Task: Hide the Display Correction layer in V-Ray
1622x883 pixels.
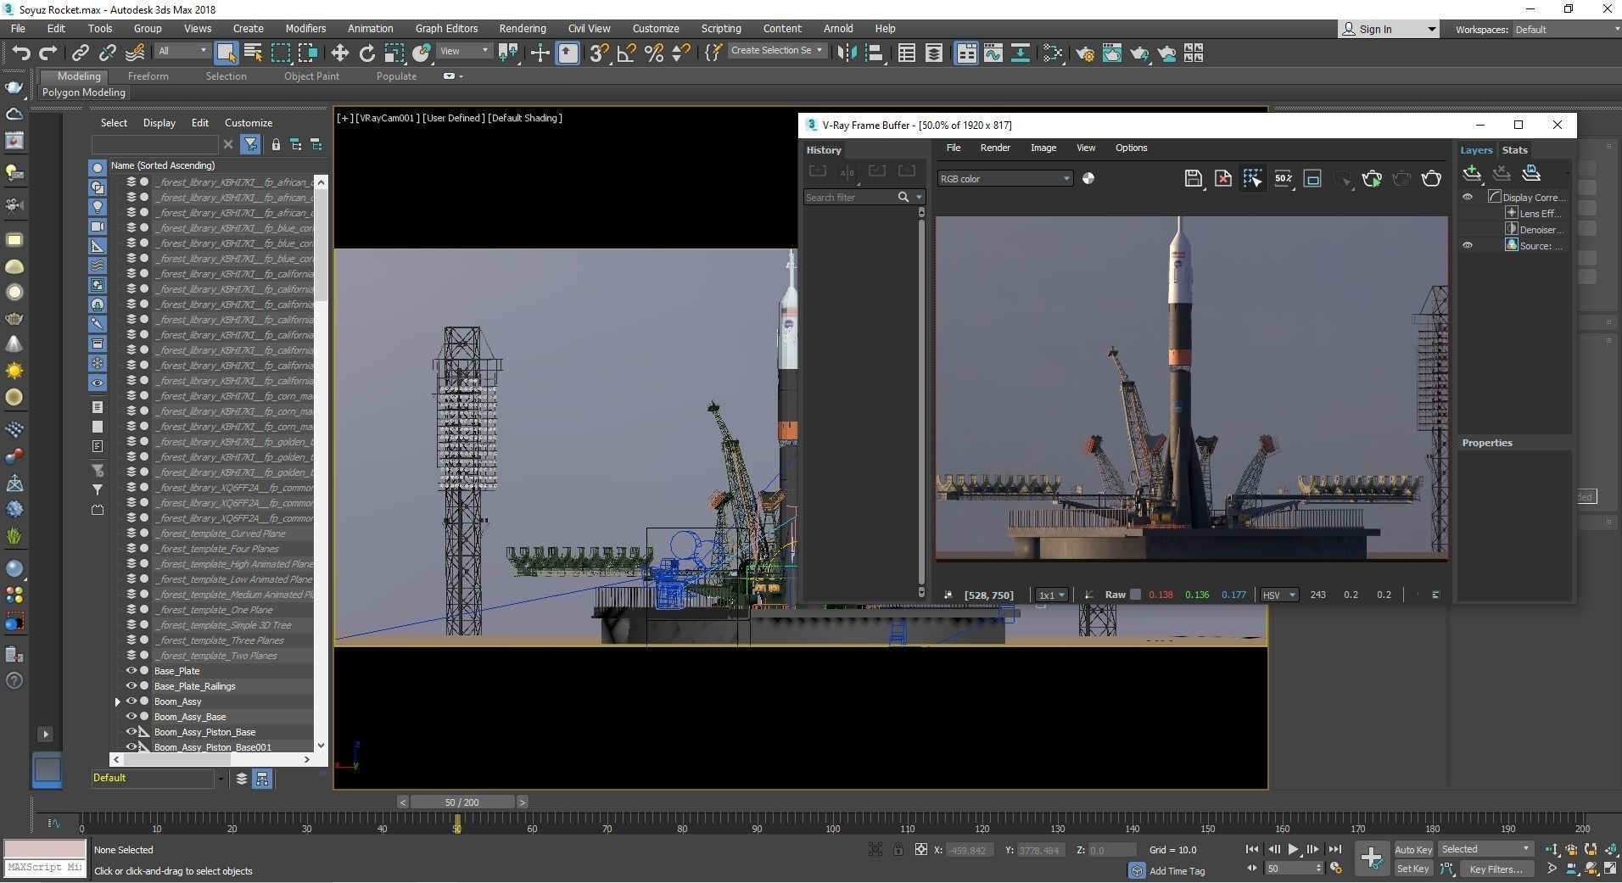Action: point(1468,197)
